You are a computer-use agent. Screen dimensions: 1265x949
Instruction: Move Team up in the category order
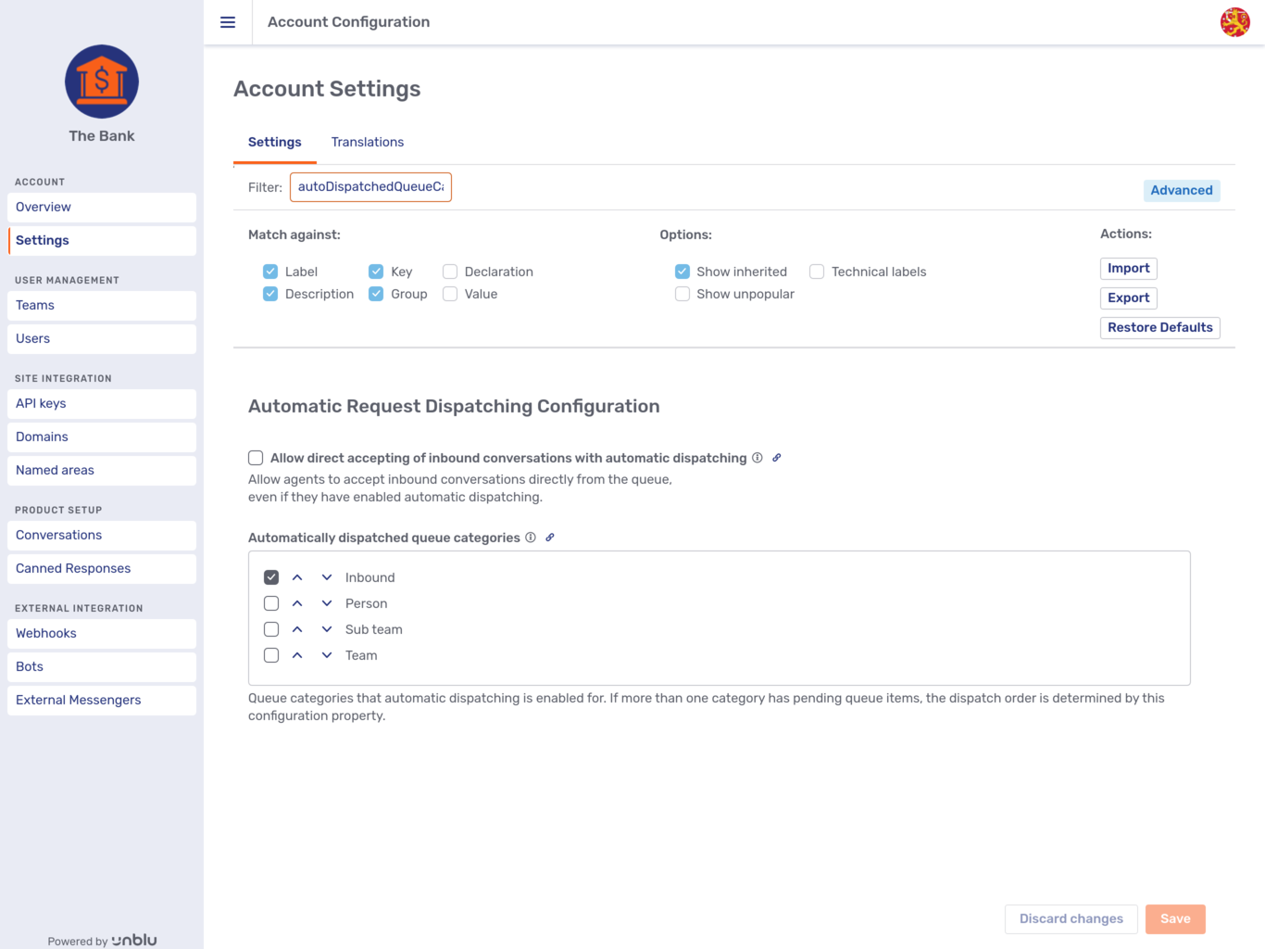297,655
